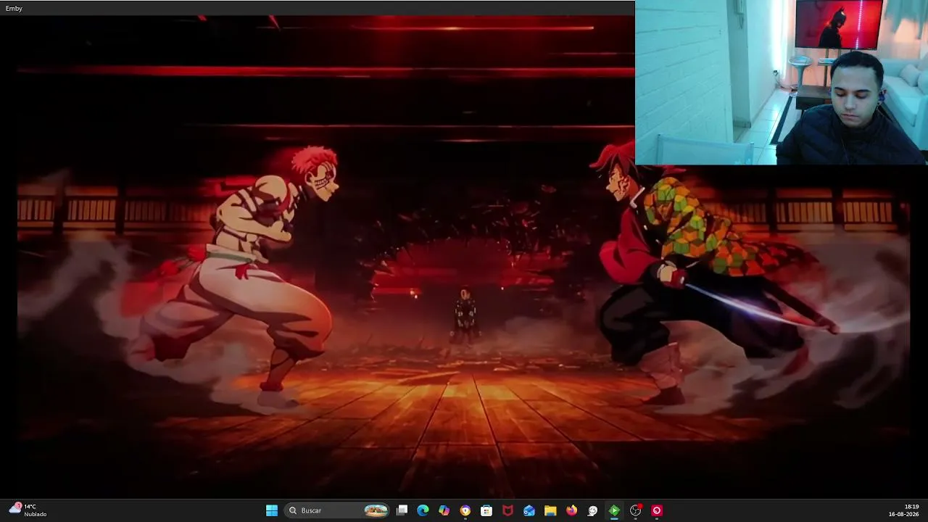This screenshot has width=928, height=522.
Task: Click the webcam overlay thumbnail
Action: coord(782,83)
